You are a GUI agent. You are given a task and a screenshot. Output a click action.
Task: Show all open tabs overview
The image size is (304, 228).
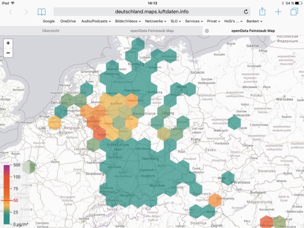click(x=294, y=12)
